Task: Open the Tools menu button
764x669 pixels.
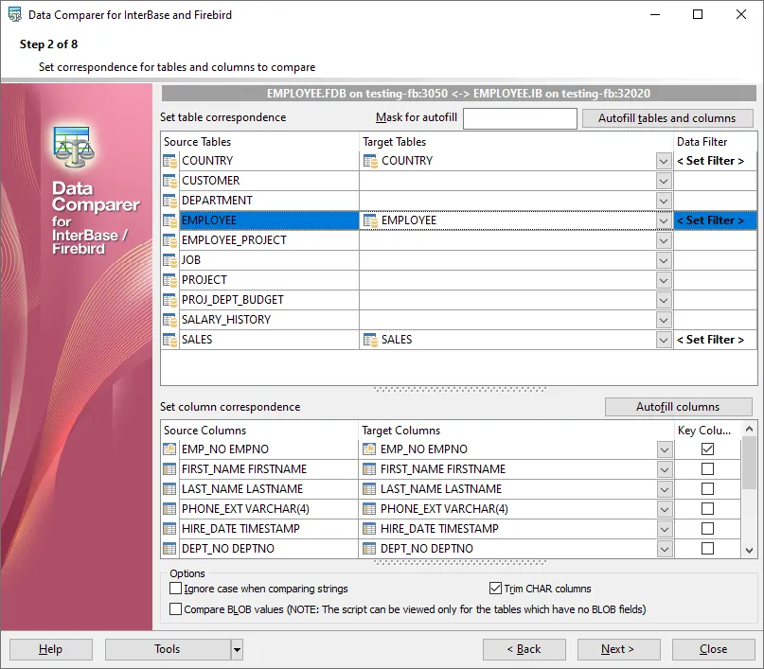Action: click(168, 649)
